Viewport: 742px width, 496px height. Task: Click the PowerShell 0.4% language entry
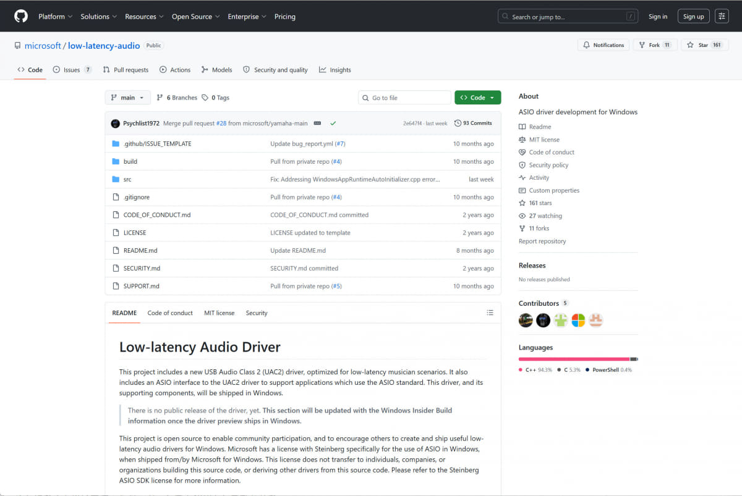[608, 370]
